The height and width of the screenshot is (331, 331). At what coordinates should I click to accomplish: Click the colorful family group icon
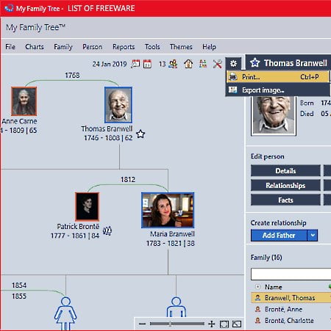[x=203, y=64]
